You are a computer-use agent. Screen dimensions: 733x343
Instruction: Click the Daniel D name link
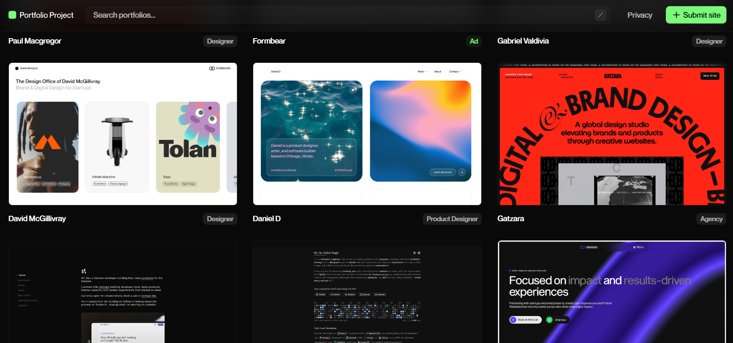(x=267, y=219)
